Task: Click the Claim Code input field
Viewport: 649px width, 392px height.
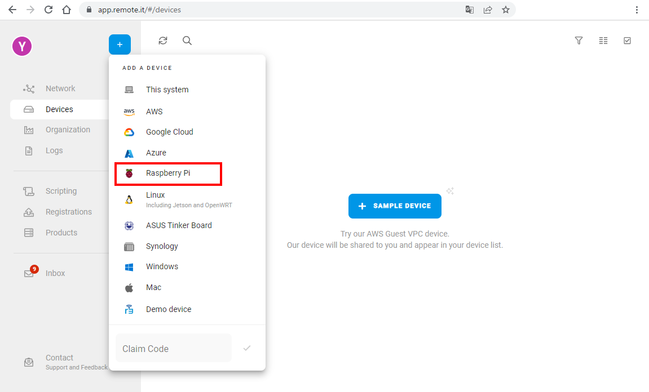Action: [x=173, y=349]
